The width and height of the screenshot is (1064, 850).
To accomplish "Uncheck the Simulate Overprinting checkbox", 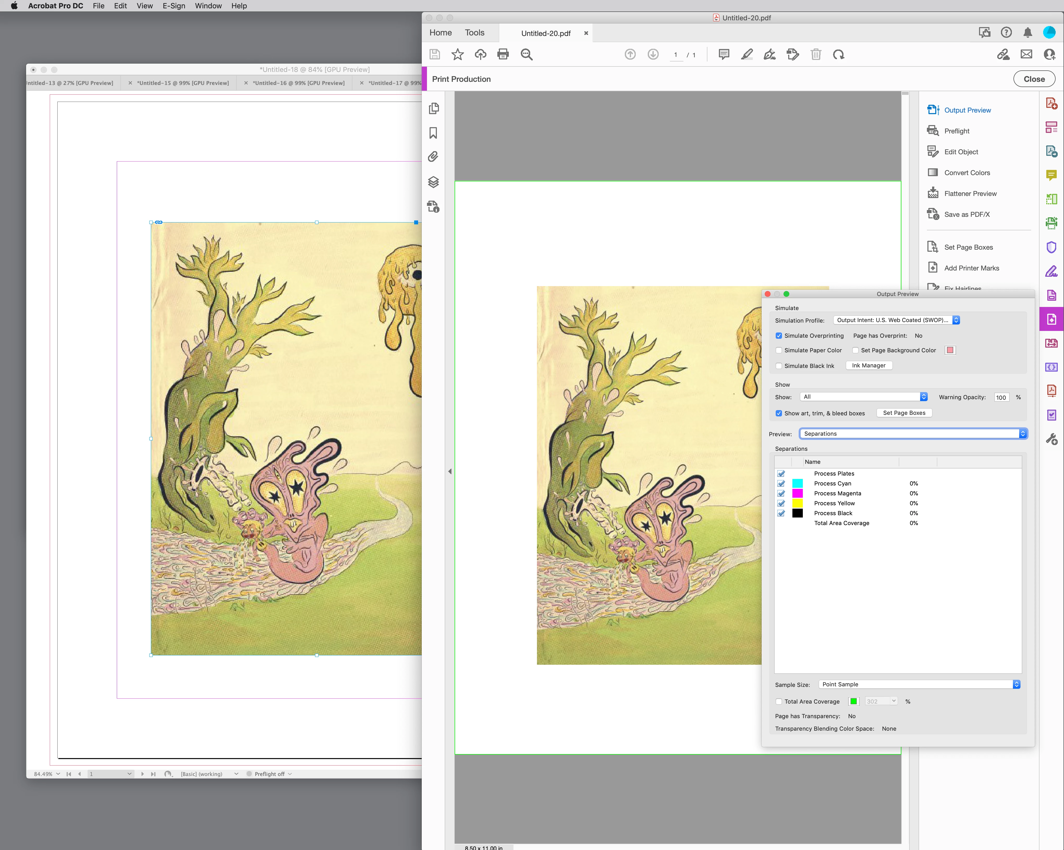I will coord(779,335).
